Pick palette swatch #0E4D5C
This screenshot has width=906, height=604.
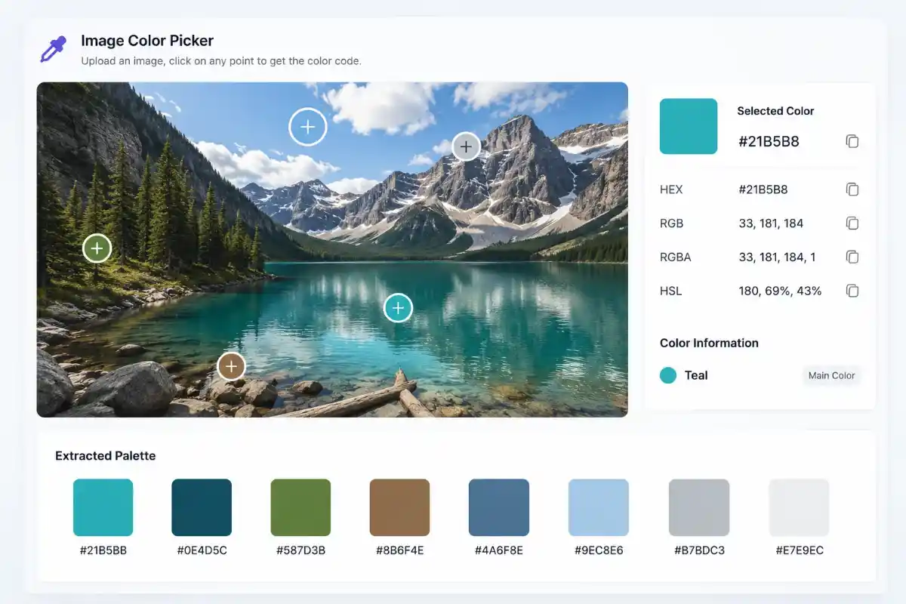[202, 507]
